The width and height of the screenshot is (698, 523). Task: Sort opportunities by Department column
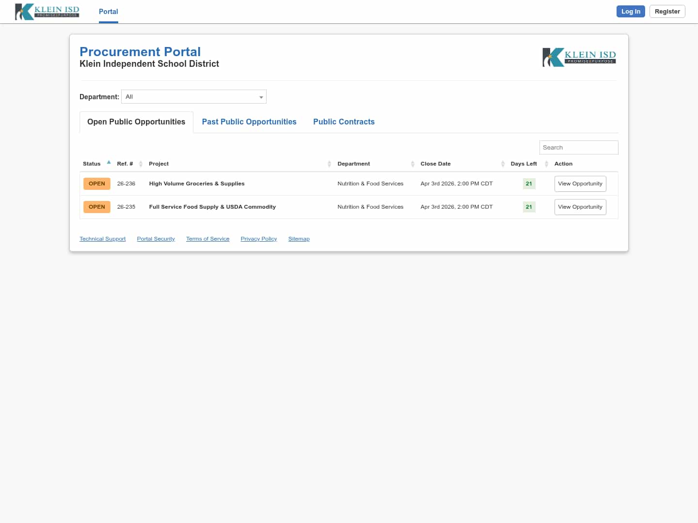coord(412,164)
